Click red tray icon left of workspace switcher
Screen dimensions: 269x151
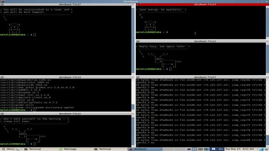point(189,149)
